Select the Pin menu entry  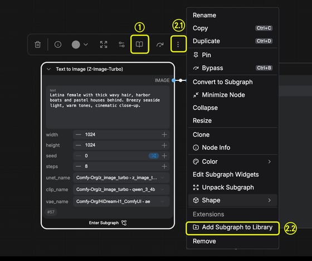(232, 55)
